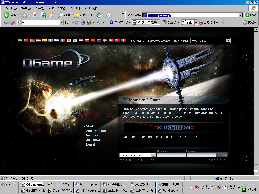Click the Google toolbar Bookmarks star

coord(111,22)
